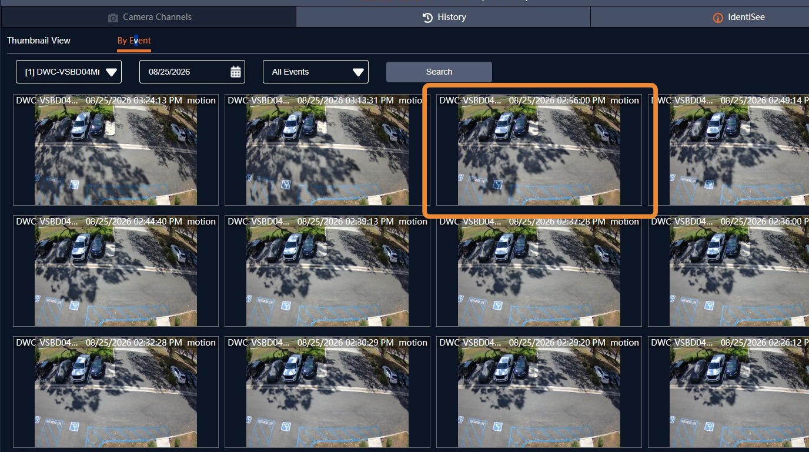Viewport: 809px width, 452px height.
Task: Open the 03:24:13 PM motion thumbnail
Action: (x=116, y=150)
